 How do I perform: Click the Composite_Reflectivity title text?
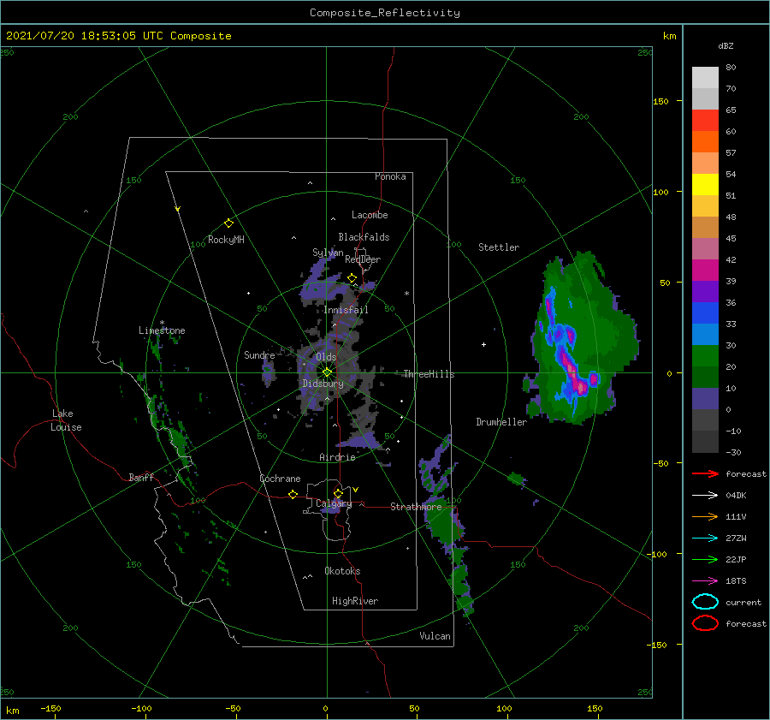385,13
